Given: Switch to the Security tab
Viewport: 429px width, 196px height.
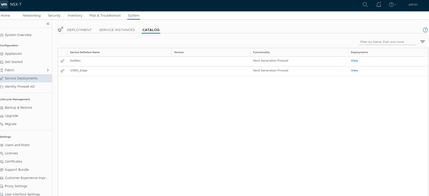Looking at the screenshot, I should click(x=54, y=15).
